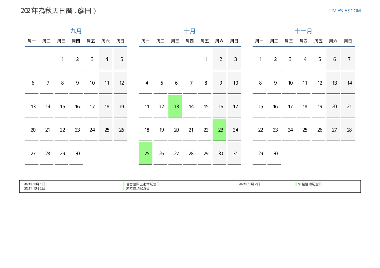This screenshot has width=380, height=268.
Task: Select green highlighted October 25 cell
Action: pyautogui.click(x=146, y=153)
